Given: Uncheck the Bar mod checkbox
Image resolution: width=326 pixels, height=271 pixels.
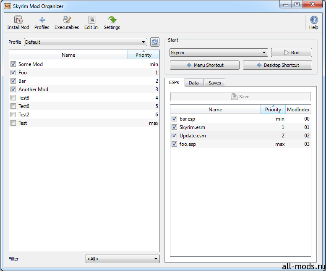Looking at the screenshot, I should pos(13,81).
